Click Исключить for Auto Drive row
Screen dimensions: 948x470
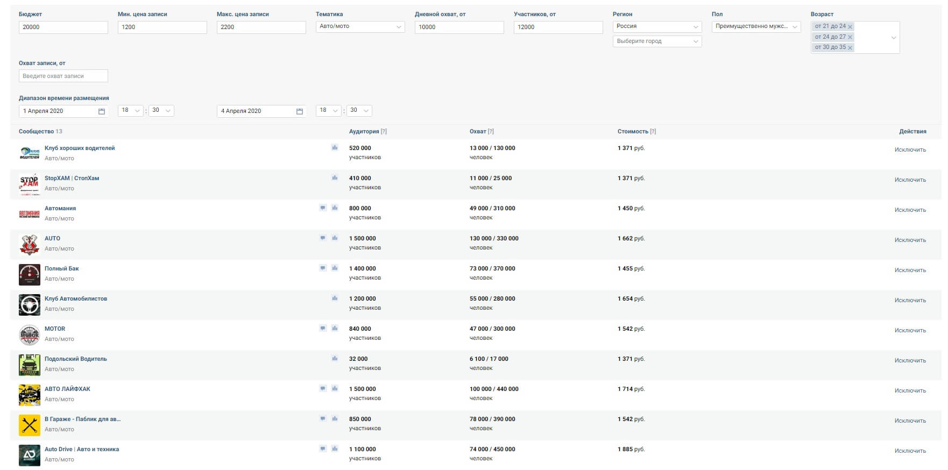click(x=910, y=451)
